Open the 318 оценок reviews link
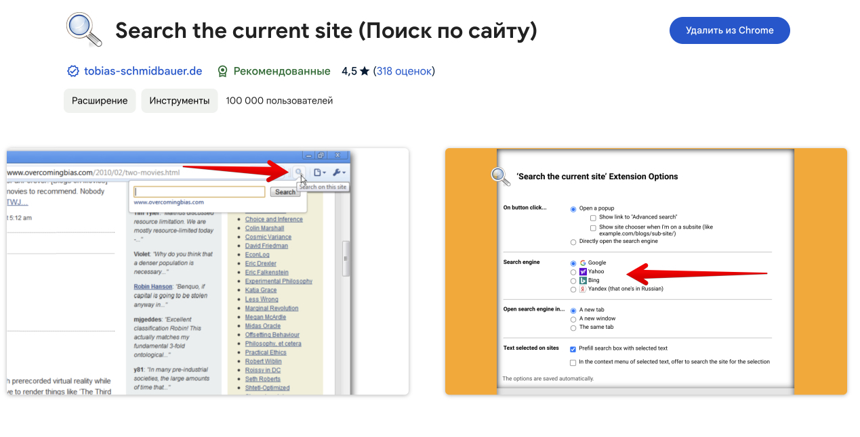This screenshot has height=437, width=860. click(404, 71)
